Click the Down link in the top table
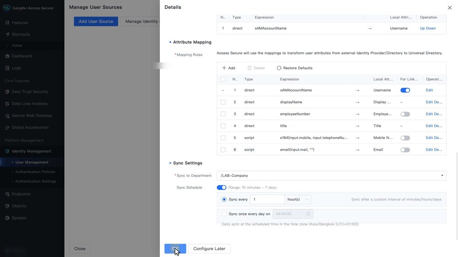Screen dimensions: 458x257 (x=431, y=28)
